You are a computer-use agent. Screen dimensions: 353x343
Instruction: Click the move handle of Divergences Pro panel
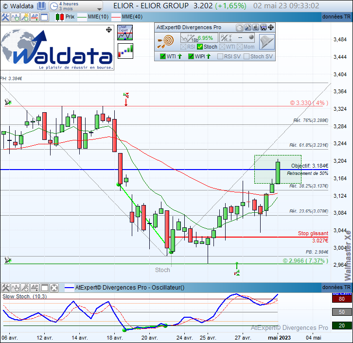click(271, 27)
